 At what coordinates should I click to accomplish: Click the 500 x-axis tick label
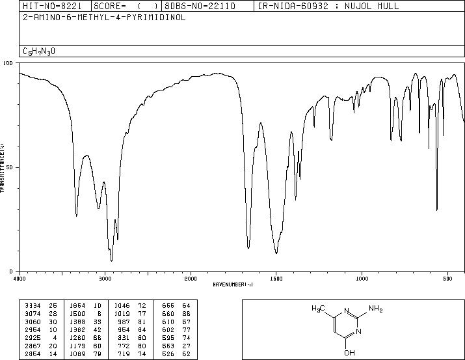tap(447, 279)
